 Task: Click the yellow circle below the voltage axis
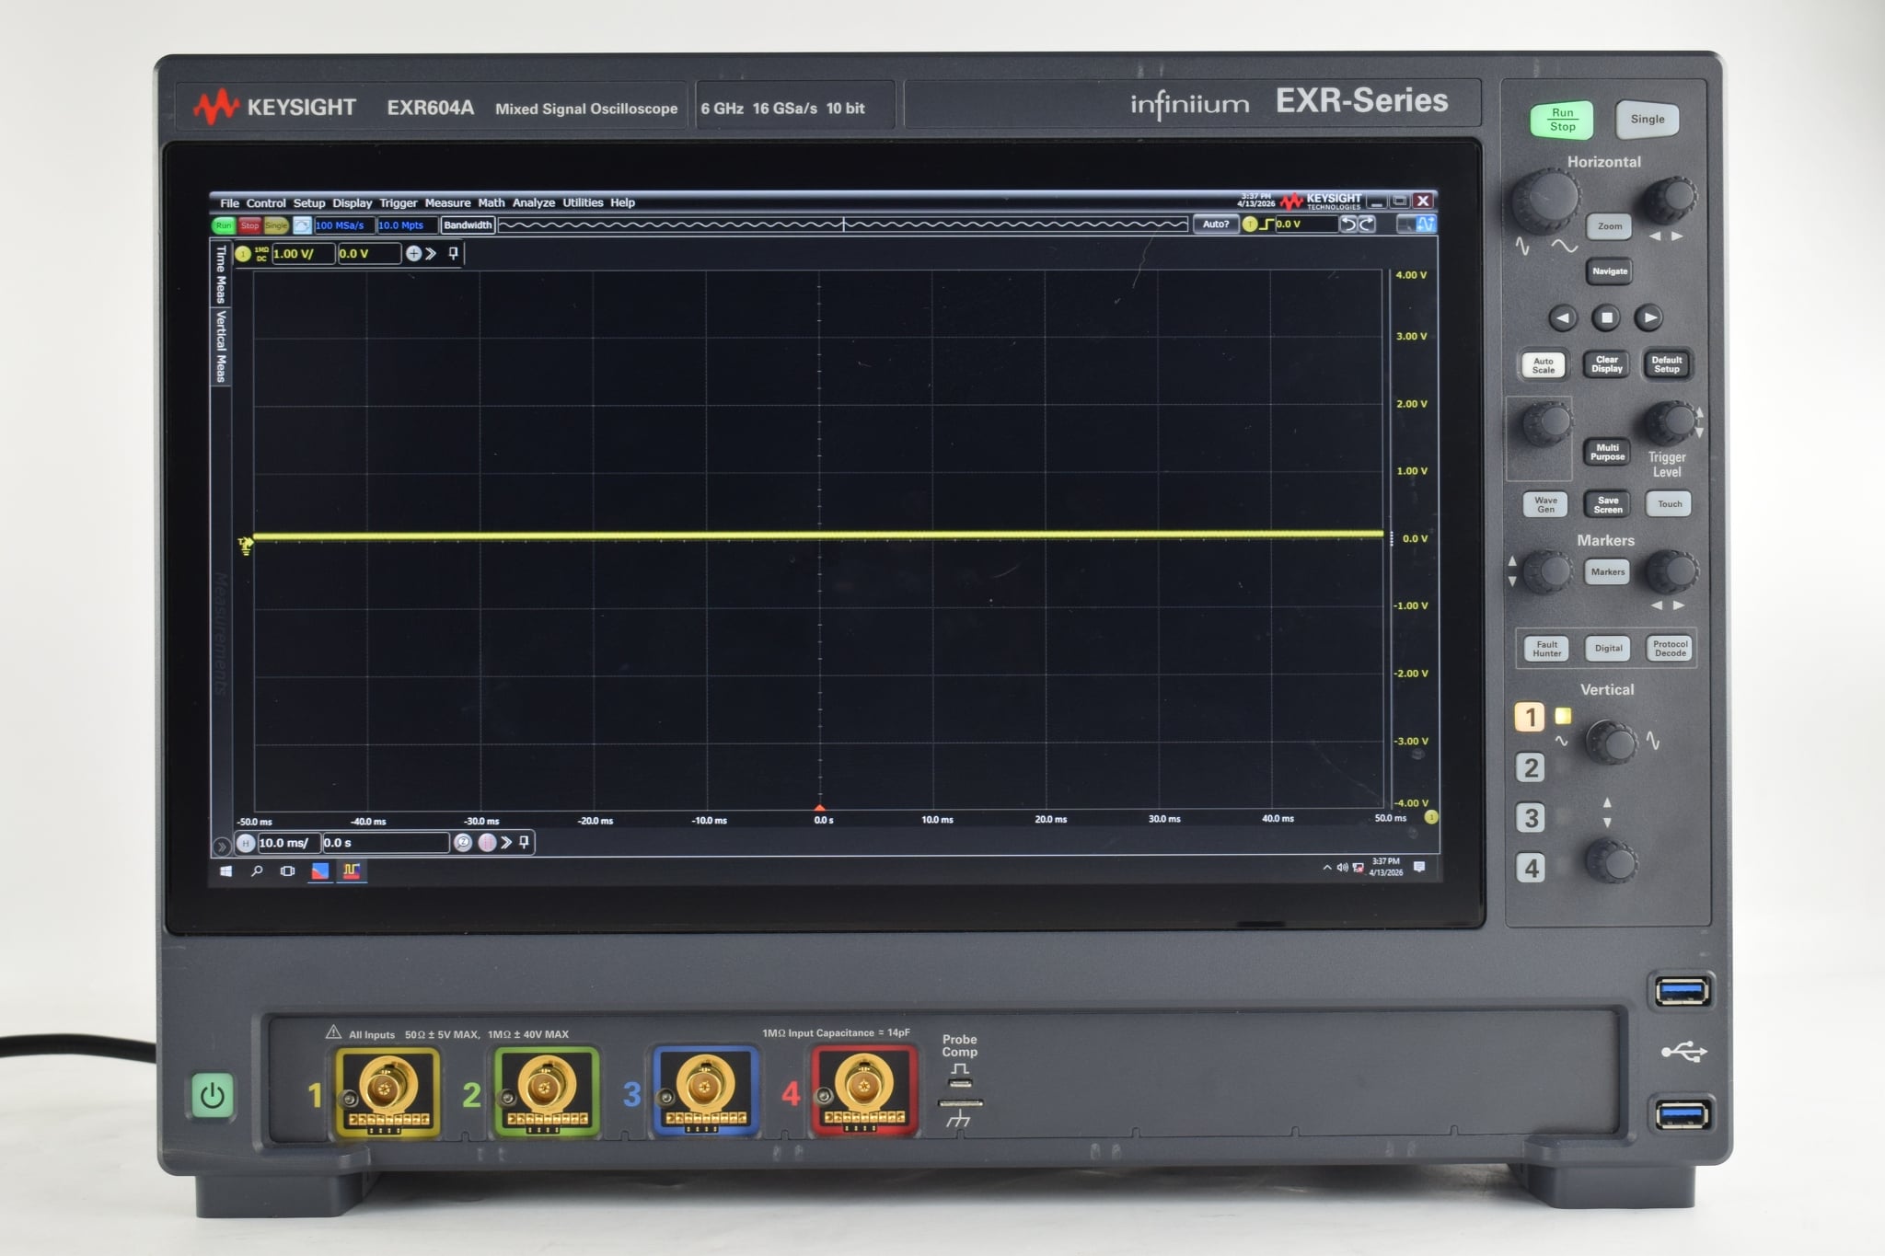click(1431, 817)
